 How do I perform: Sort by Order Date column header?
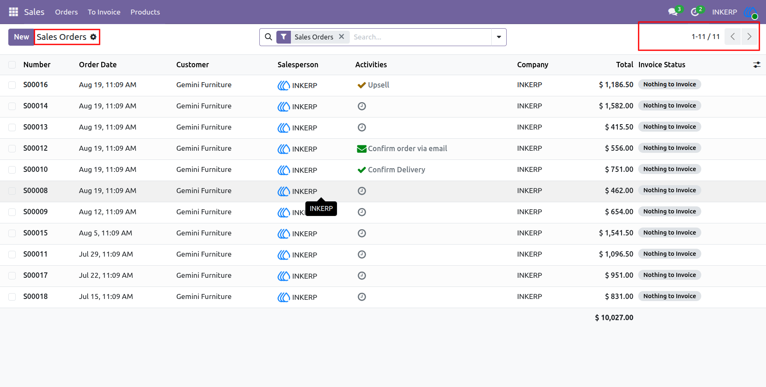98,65
